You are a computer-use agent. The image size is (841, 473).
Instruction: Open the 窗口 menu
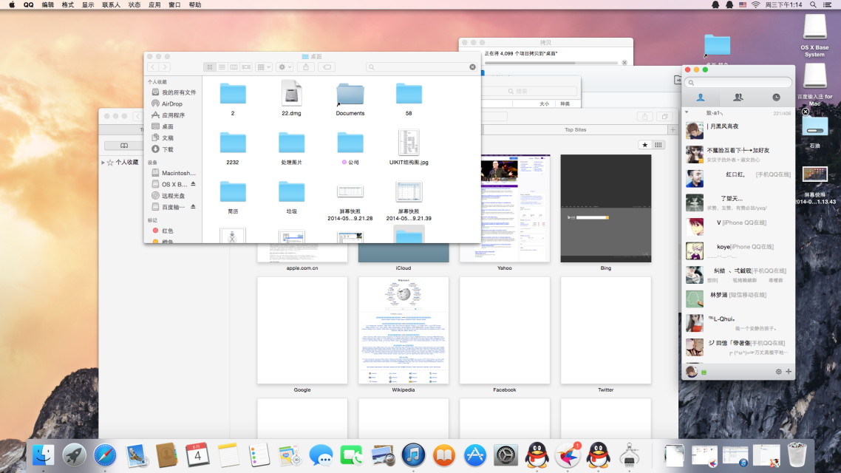click(174, 5)
